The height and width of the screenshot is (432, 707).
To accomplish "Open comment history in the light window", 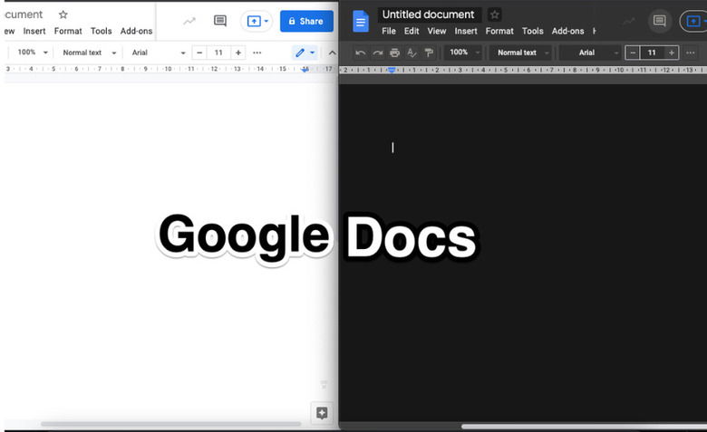I will pos(219,21).
